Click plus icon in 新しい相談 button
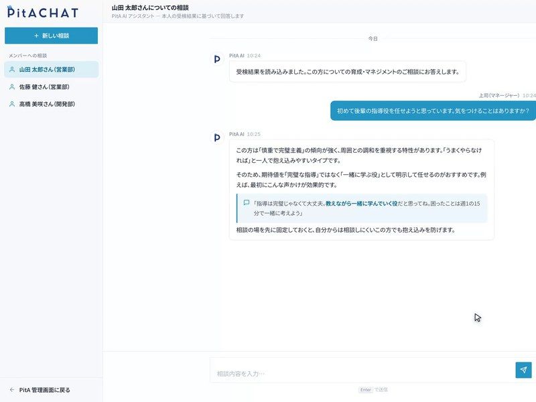 click(36, 36)
